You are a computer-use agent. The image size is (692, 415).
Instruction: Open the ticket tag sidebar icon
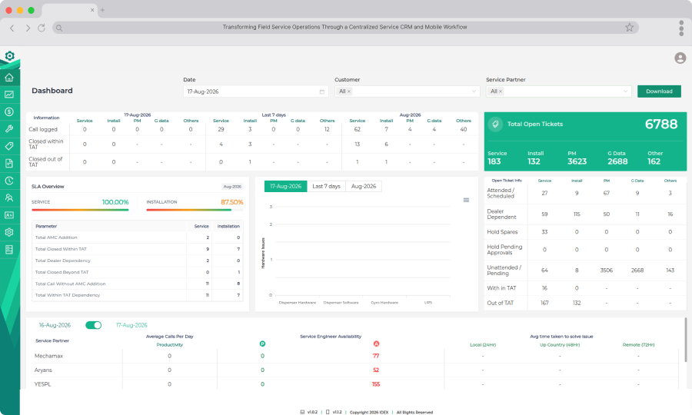tap(9, 146)
